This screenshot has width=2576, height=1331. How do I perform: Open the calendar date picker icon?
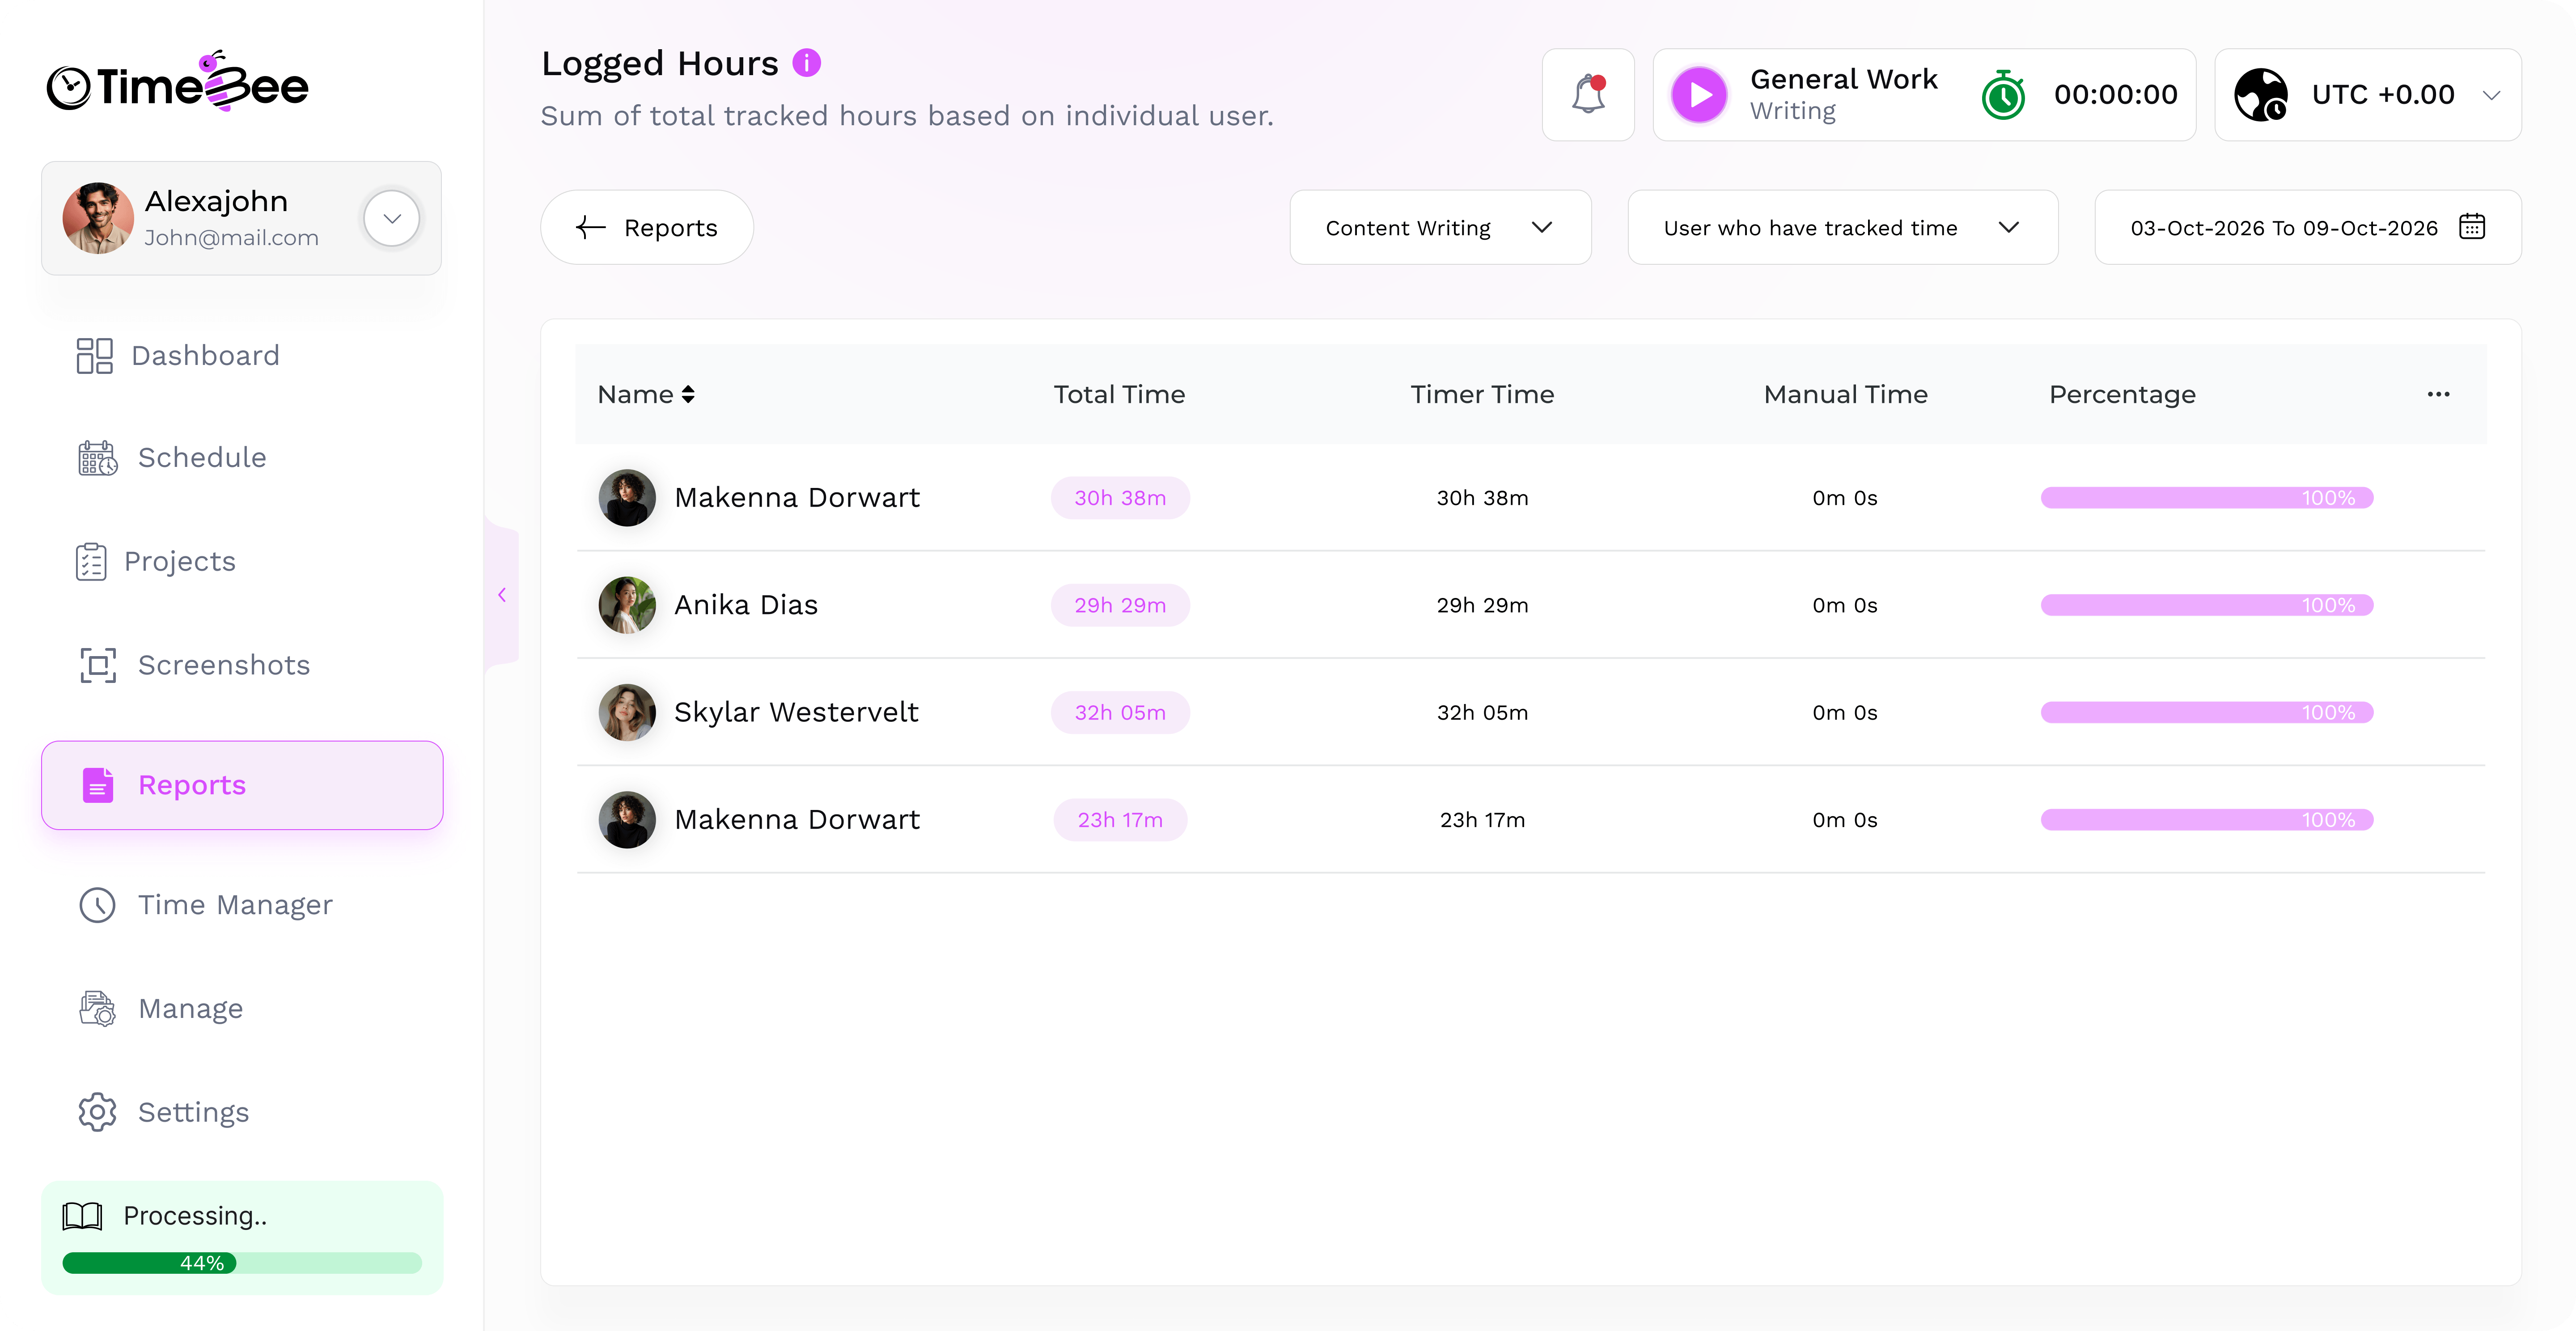pos(2472,227)
